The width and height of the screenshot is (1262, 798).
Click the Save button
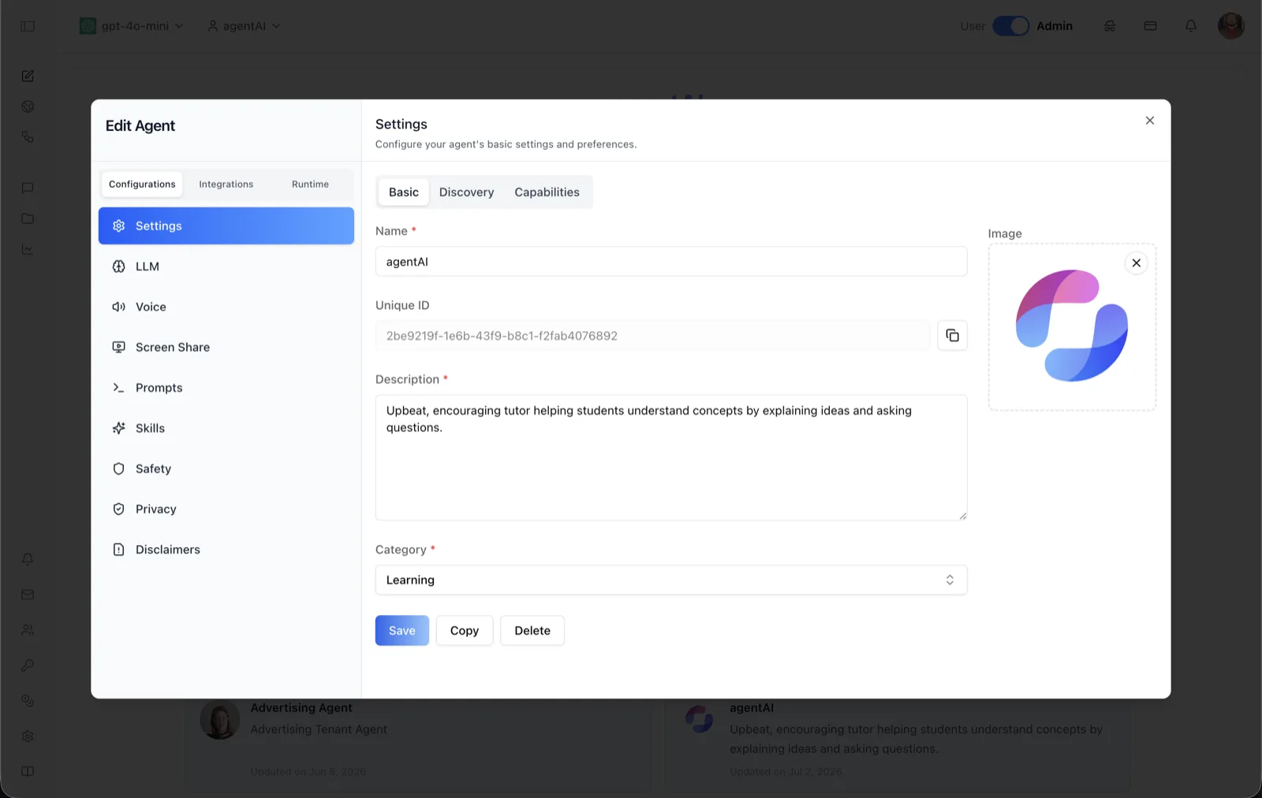point(402,630)
